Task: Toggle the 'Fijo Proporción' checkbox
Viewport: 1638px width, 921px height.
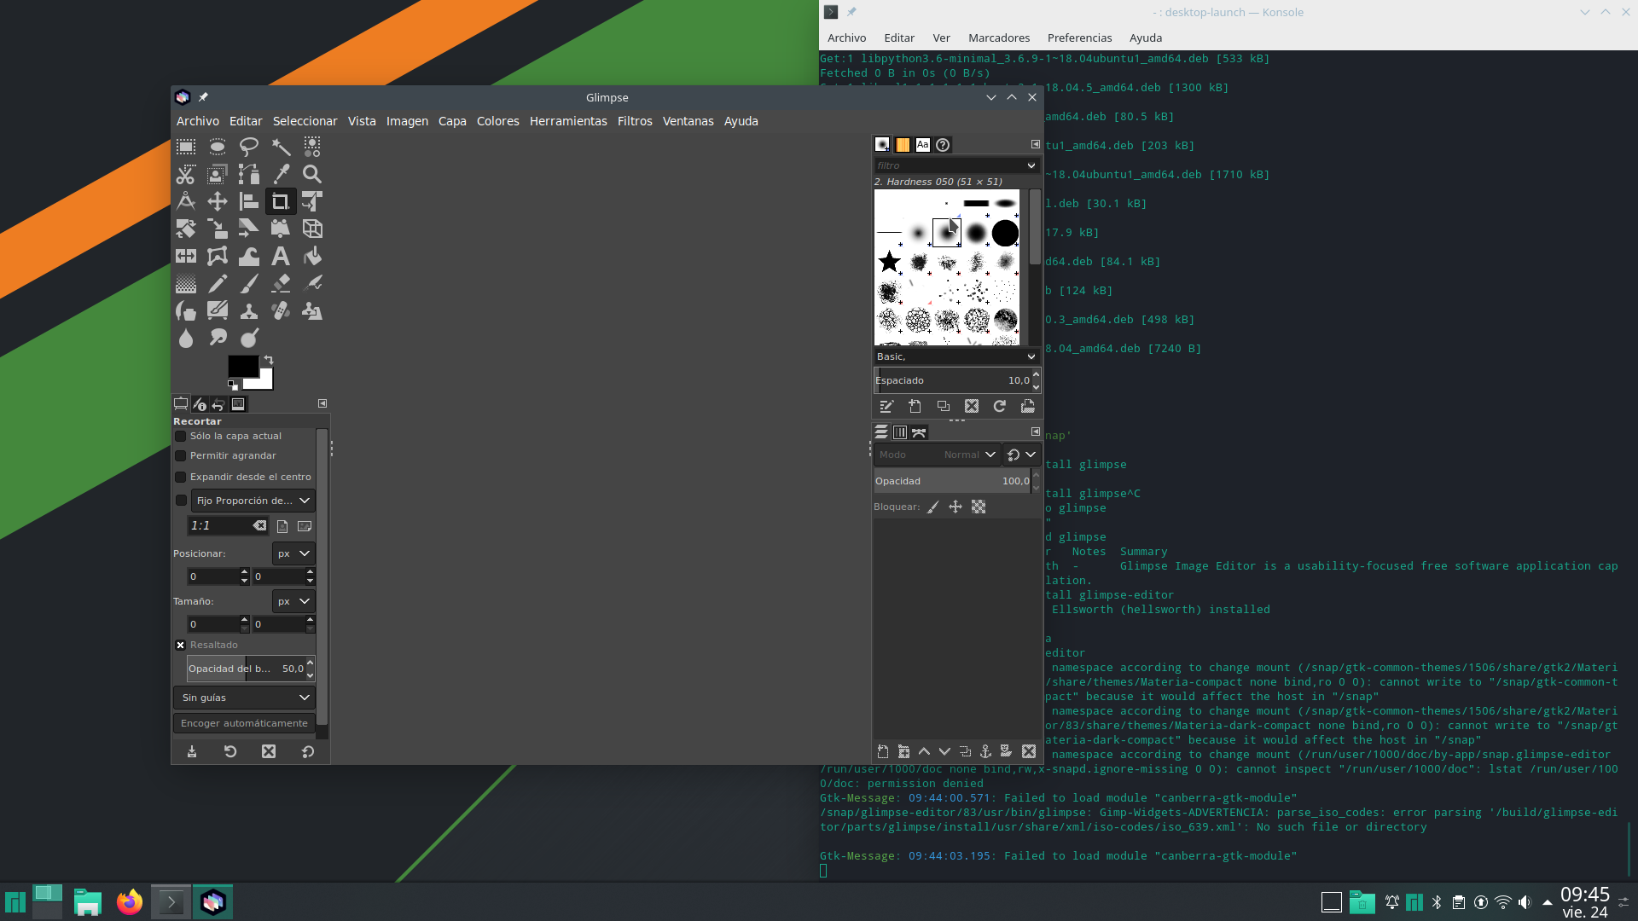Action: coord(181,501)
